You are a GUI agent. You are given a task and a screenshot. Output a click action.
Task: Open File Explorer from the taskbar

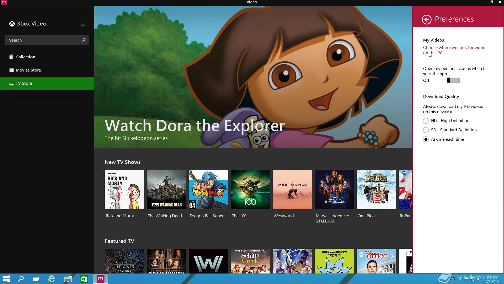coord(68,279)
